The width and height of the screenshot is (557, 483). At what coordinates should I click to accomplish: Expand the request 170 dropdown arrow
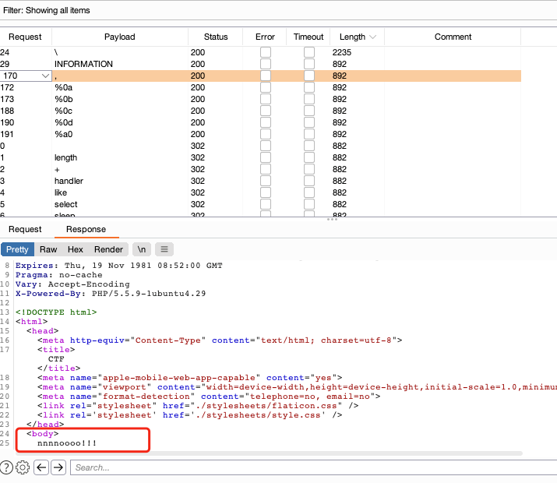point(44,76)
